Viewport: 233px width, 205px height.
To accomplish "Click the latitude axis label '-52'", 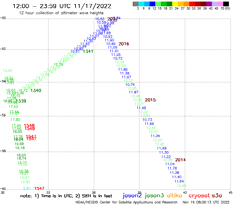I will tap(3, 49).
